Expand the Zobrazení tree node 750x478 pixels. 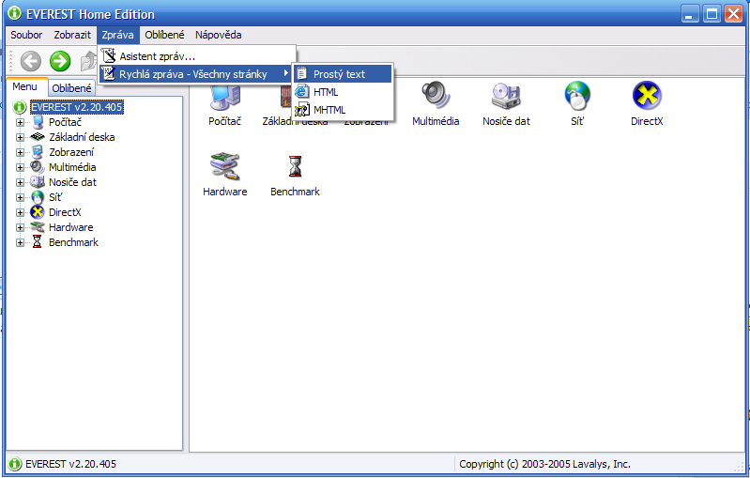pyautogui.click(x=20, y=153)
